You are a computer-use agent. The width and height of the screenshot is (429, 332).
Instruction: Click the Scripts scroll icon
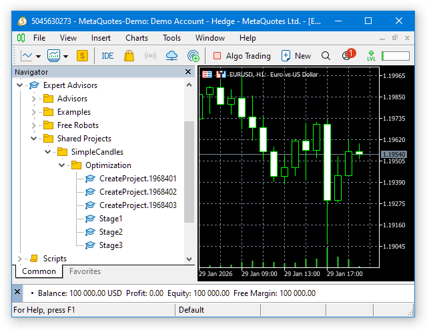point(34,258)
